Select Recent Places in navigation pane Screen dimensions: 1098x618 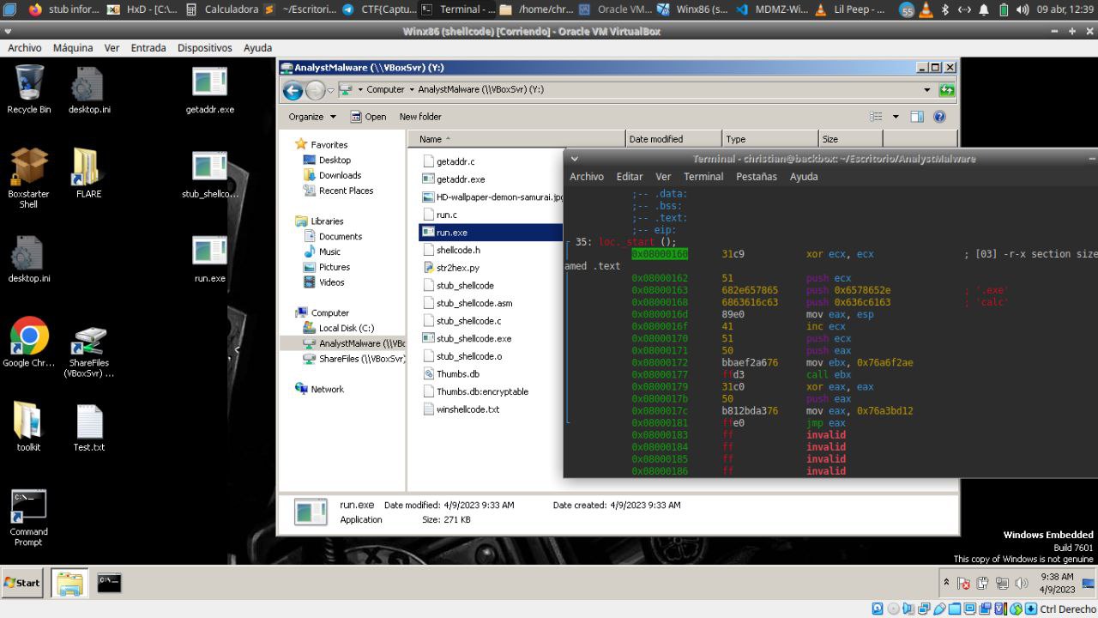click(346, 191)
